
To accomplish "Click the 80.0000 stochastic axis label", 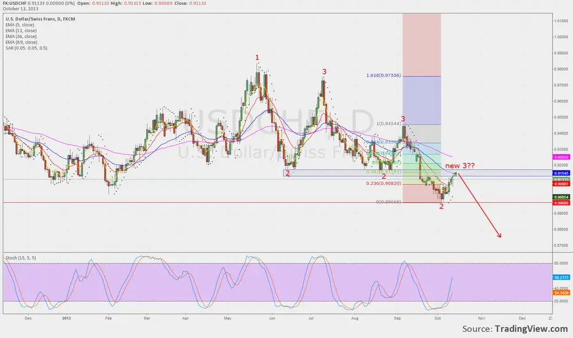I will [x=561, y=263].
